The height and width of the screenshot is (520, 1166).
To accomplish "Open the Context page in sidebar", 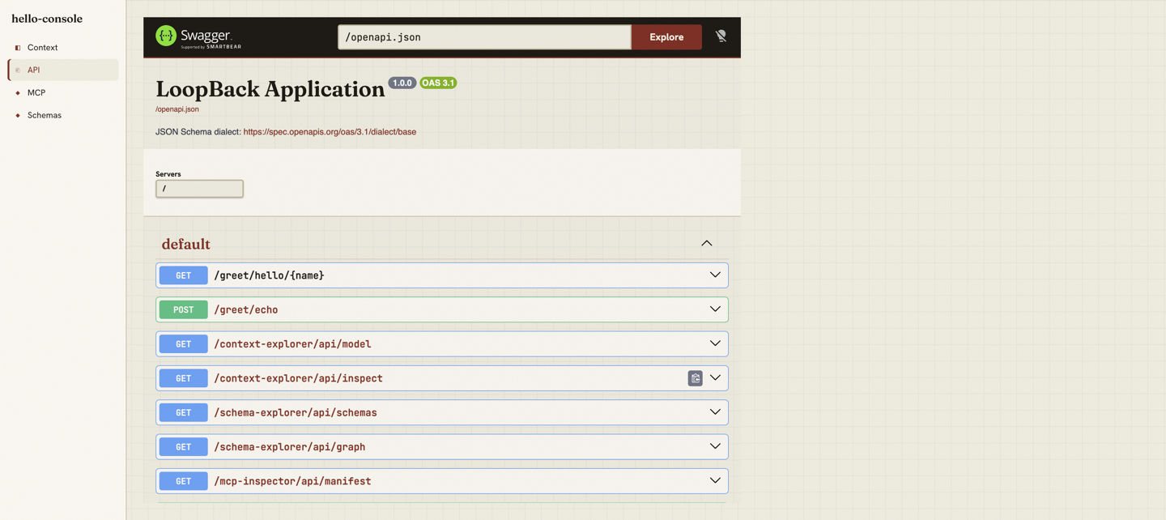I will (x=63, y=48).
